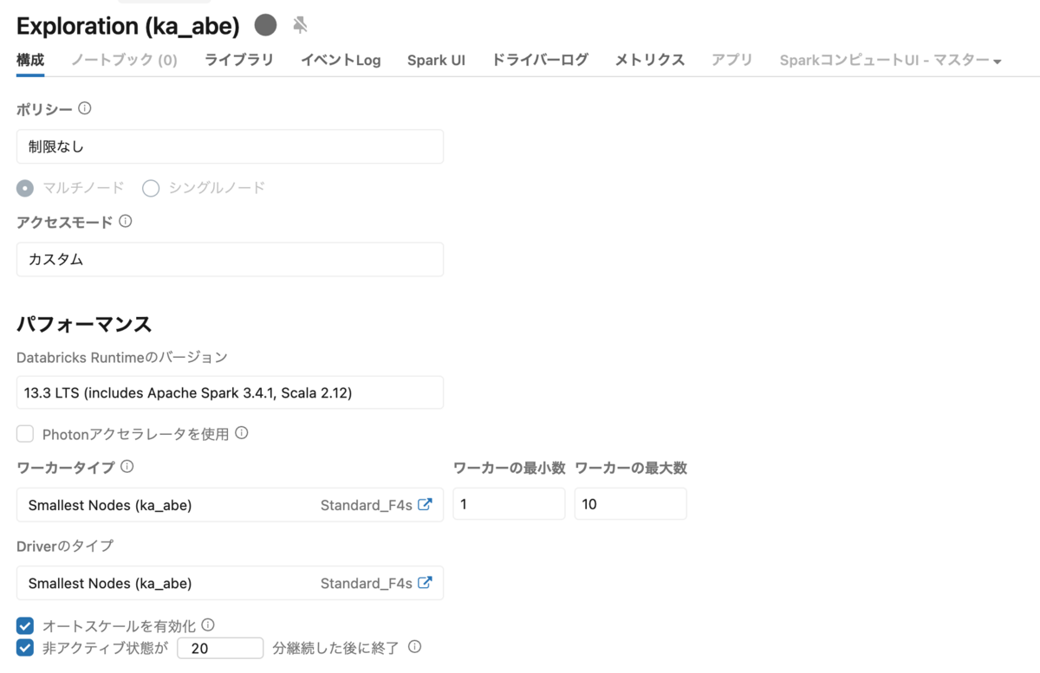Click the Driverのタイプ label

(x=65, y=546)
